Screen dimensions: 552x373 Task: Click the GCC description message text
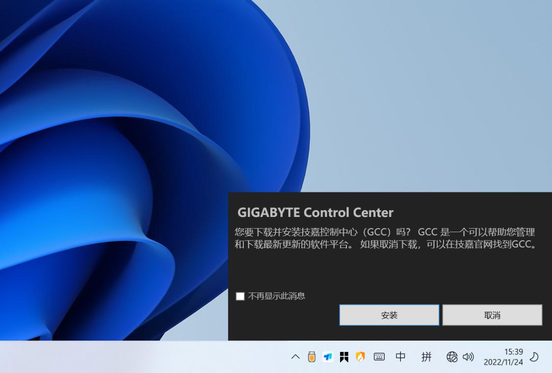[x=386, y=238]
